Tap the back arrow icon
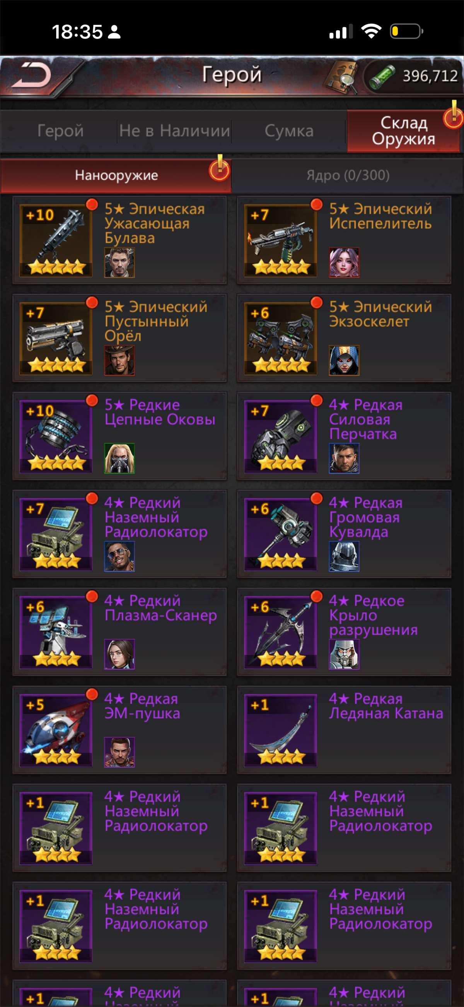Screen dimensions: 464x1007 click(31, 75)
